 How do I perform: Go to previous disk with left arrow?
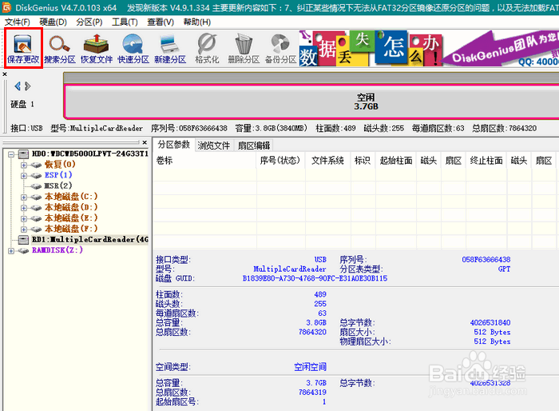click(x=17, y=86)
